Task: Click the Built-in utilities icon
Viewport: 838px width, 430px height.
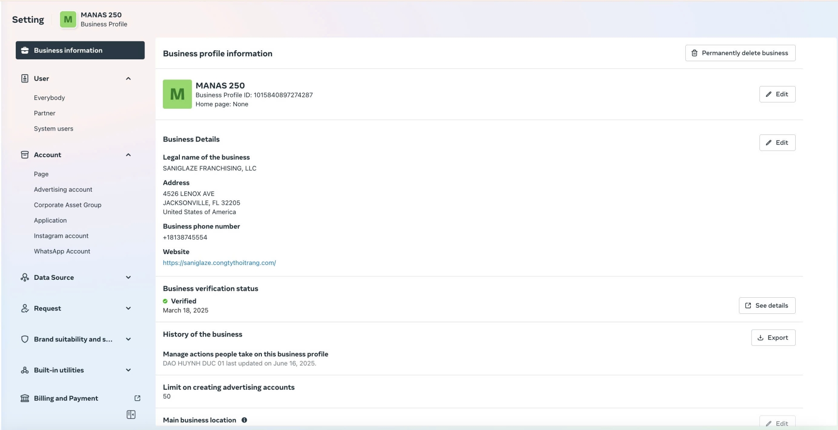Action: pyautogui.click(x=25, y=370)
